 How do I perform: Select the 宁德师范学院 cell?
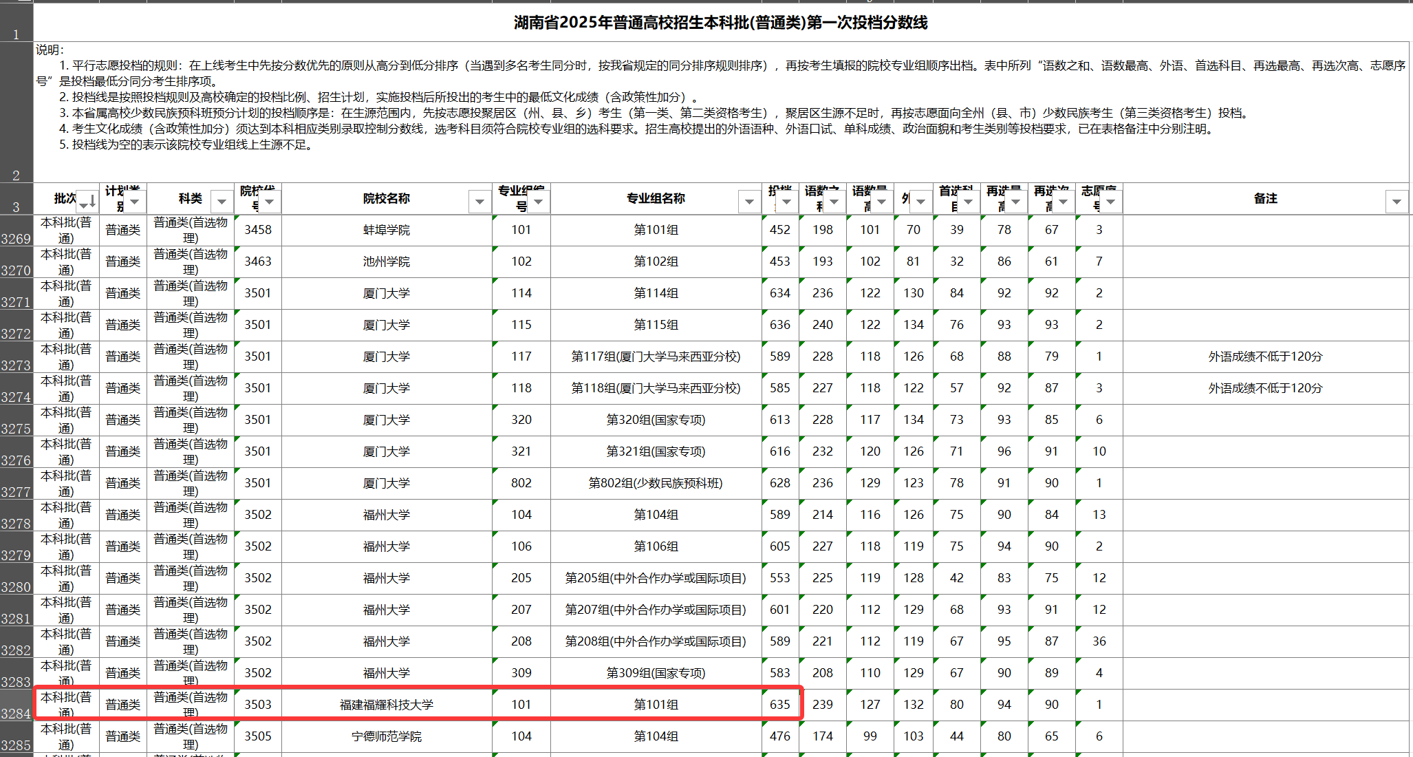pos(386,736)
